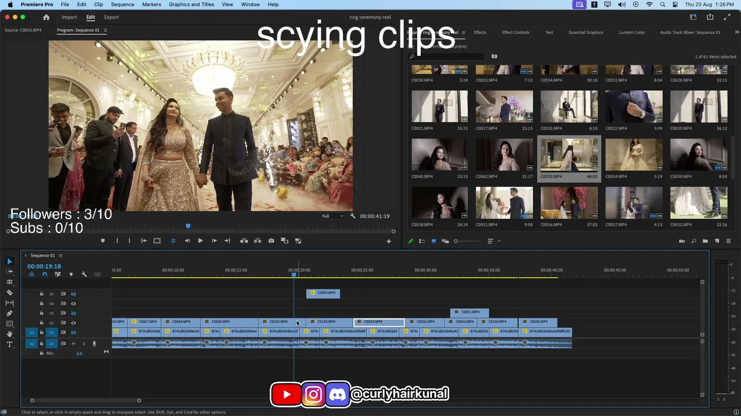Open Program Sequence 01 panel menu
Viewport: 741px width, 416px height.
click(x=105, y=30)
